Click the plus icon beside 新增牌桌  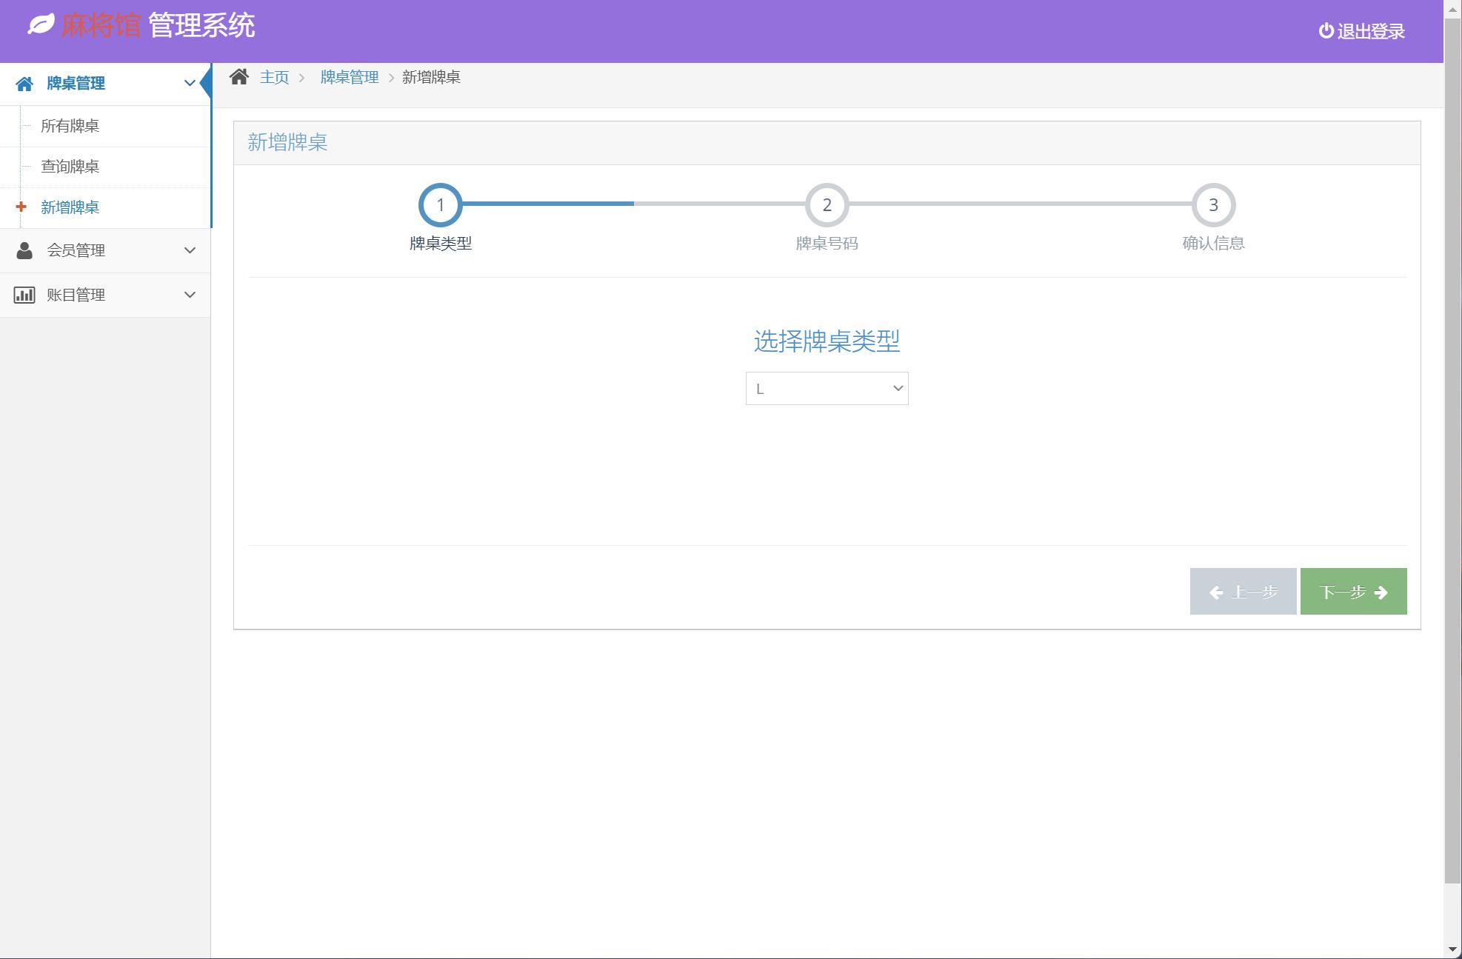(x=21, y=207)
